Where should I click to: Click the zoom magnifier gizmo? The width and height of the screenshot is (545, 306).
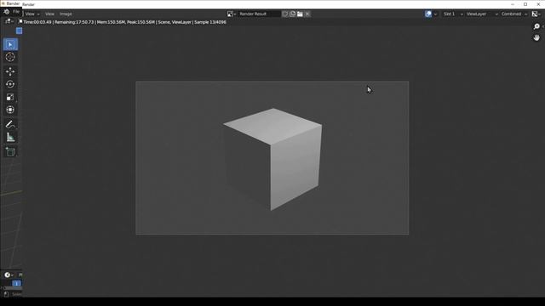tap(536, 26)
